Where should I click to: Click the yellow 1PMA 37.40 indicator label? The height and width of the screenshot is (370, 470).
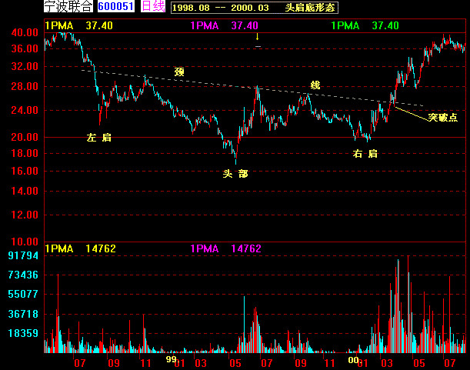point(78,26)
